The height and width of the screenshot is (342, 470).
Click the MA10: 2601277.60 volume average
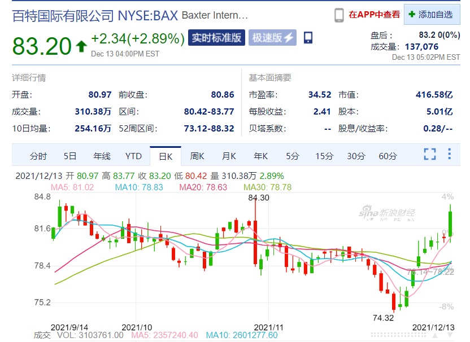pyautogui.click(x=242, y=335)
